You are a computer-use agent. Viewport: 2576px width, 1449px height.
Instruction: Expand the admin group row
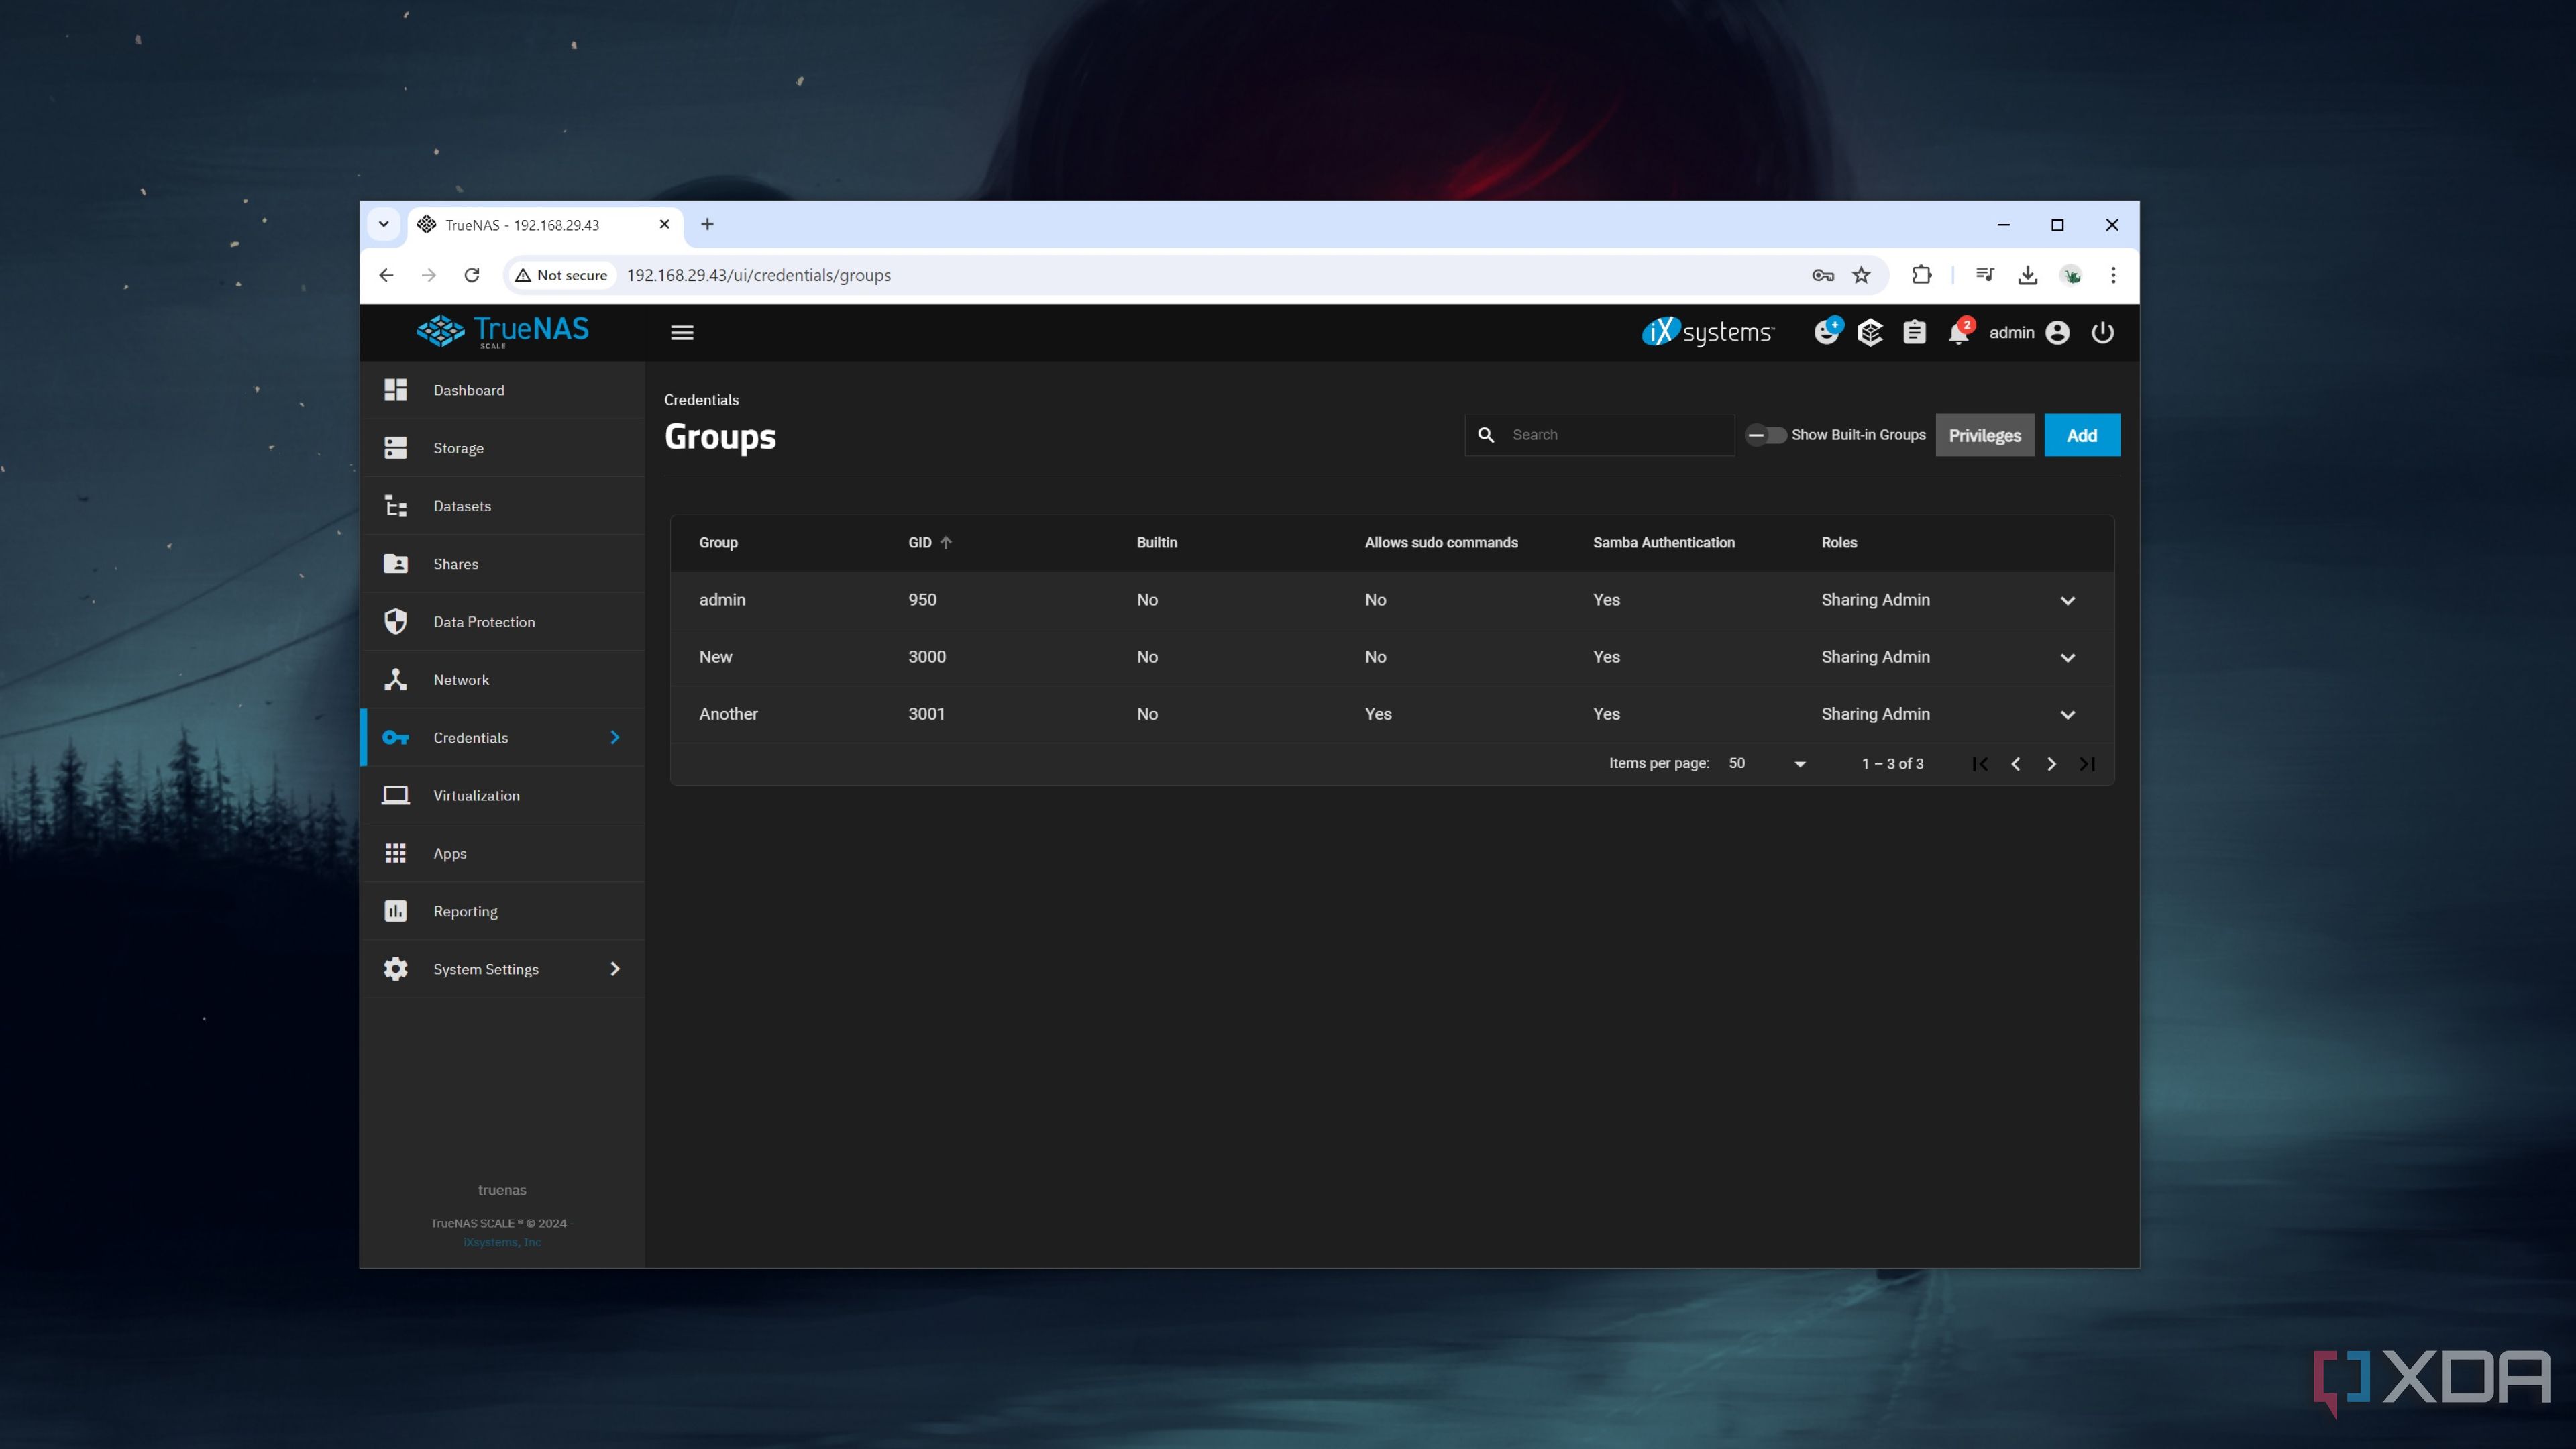pyautogui.click(x=2067, y=601)
